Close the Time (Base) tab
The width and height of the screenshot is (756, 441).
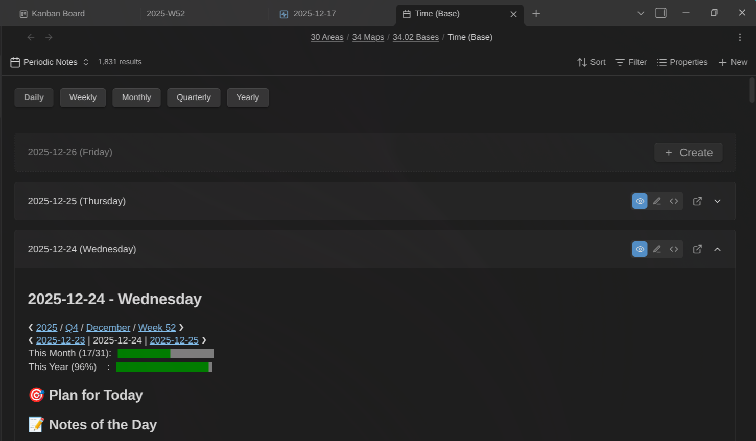pos(513,14)
